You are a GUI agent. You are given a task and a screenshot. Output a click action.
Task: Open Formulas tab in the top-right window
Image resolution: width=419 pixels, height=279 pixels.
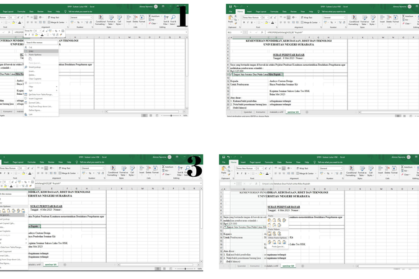click(x=274, y=12)
